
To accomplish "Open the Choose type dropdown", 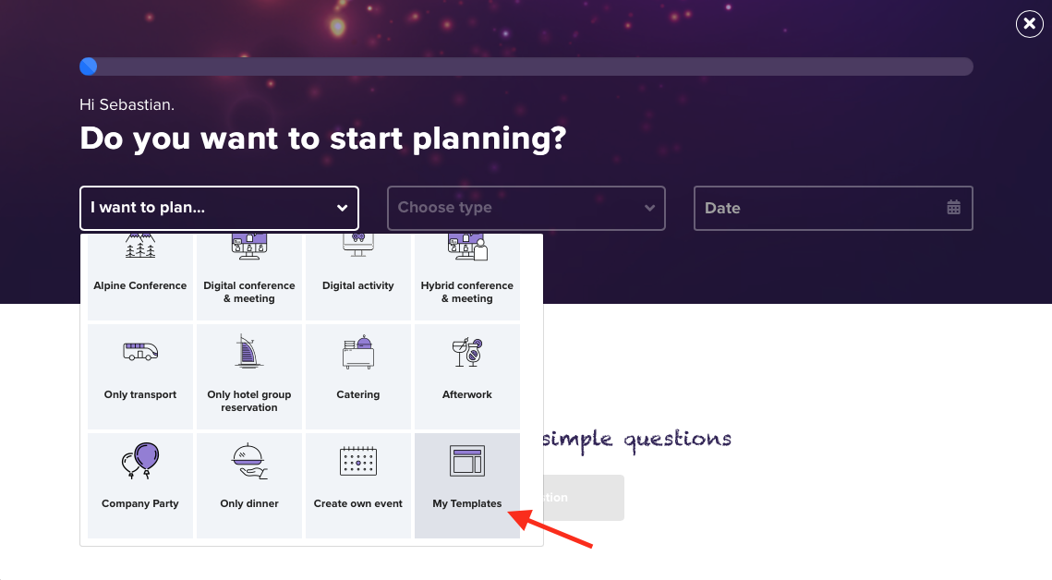I will coord(526,208).
